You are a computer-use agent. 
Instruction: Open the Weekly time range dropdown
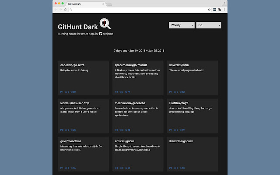182,25
